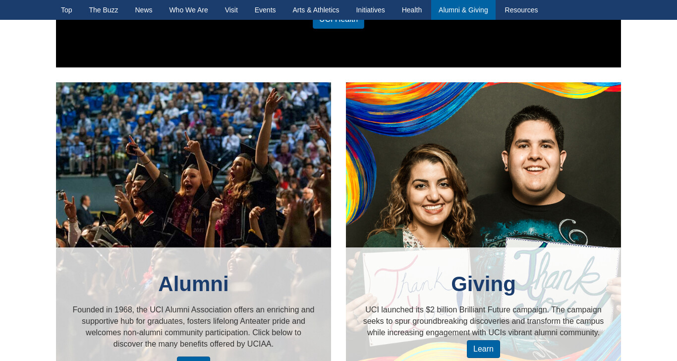Select the Arts & Athletics nav item
Screen dimensions: 677x361
click(316, 10)
